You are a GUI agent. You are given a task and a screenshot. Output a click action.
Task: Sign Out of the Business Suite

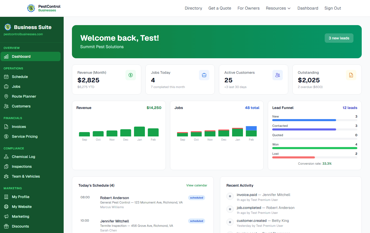(x=332, y=8)
